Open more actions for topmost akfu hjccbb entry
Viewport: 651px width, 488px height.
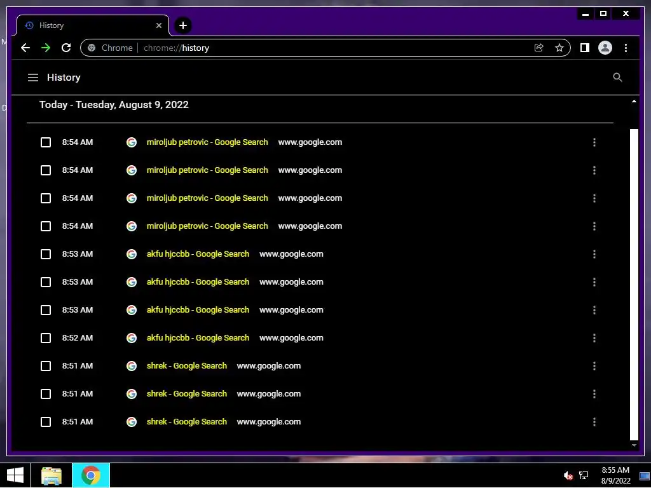tap(594, 254)
